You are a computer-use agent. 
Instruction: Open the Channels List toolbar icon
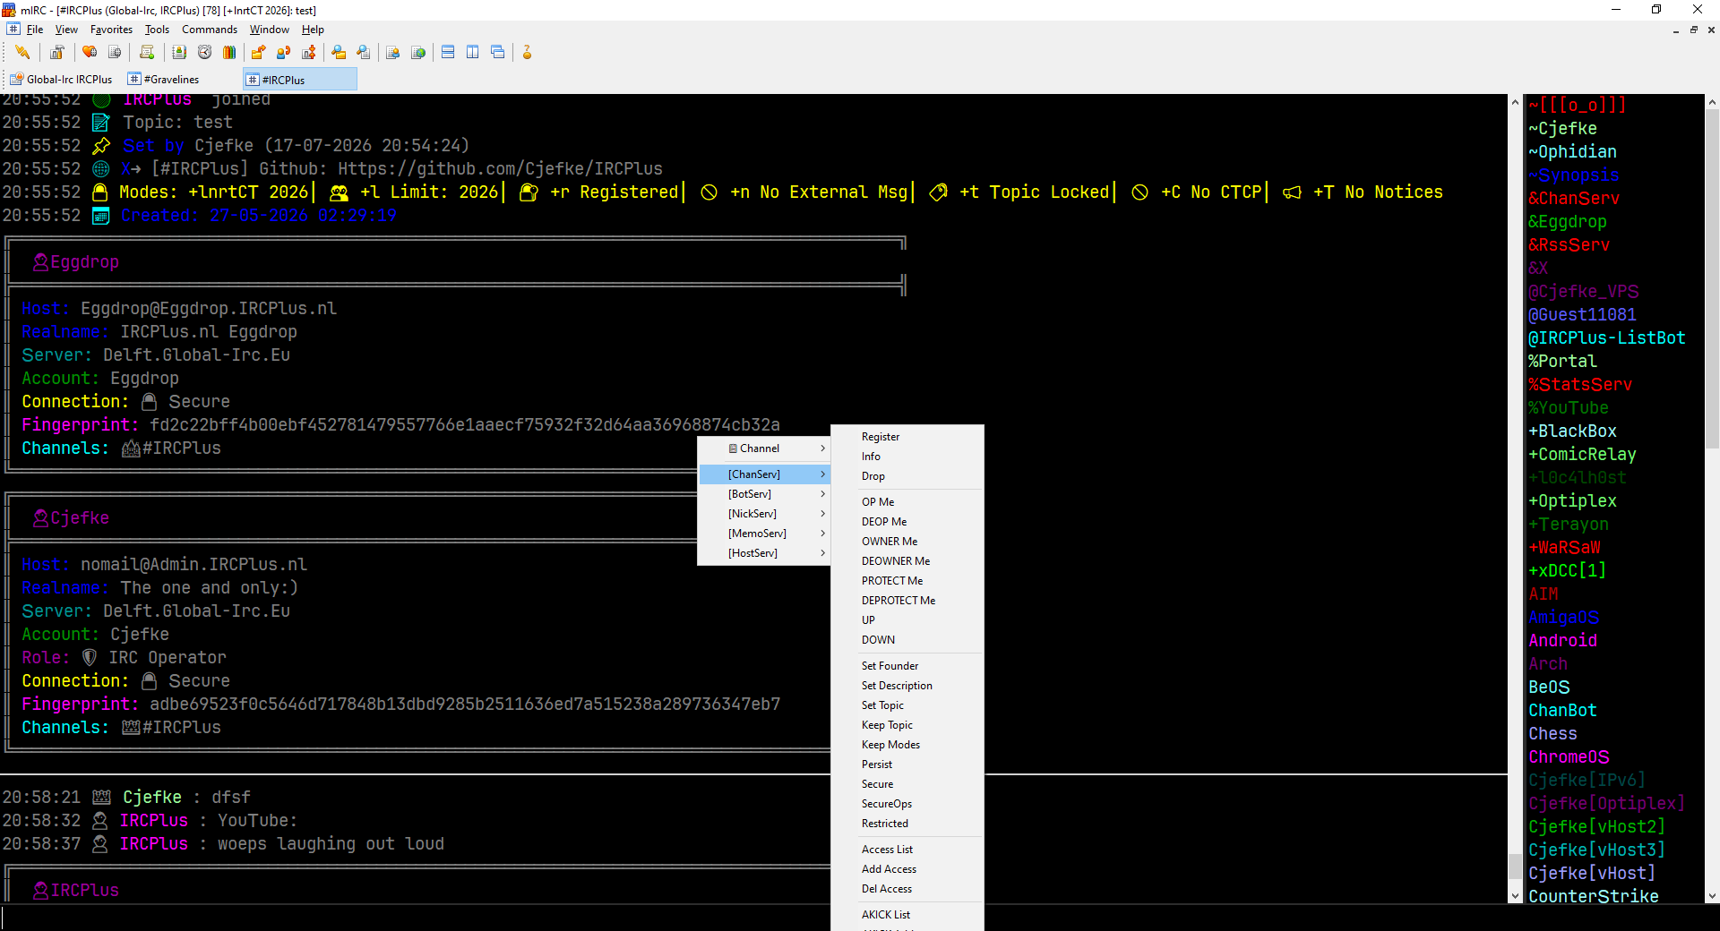(115, 52)
